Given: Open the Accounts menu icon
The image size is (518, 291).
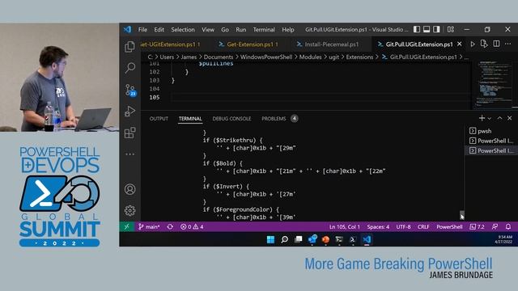Looking at the screenshot, I should (x=129, y=189).
